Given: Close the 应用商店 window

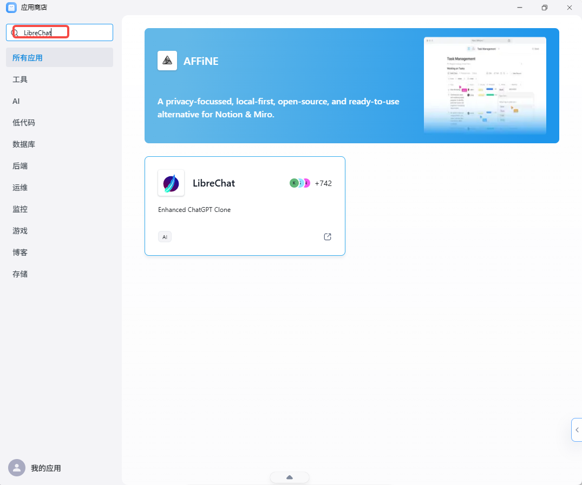Looking at the screenshot, I should point(570,8).
